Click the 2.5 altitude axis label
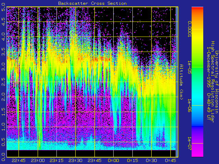The height and width of the screenshot is (164, 219). [x=3, y=82]
